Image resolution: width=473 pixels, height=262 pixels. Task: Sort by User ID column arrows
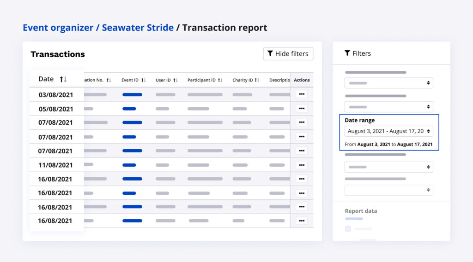point(176,80)
